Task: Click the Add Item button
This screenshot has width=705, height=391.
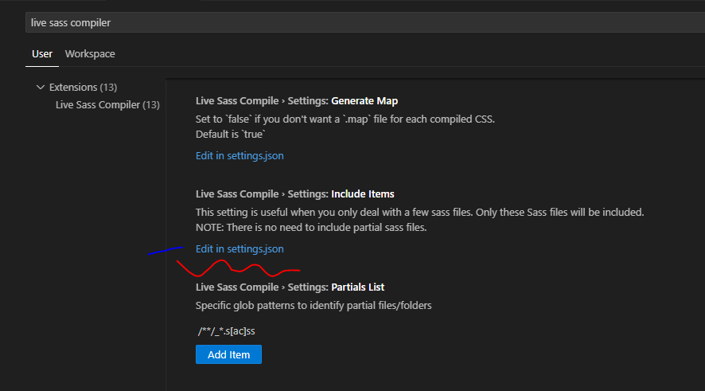Action: [228, 354]
